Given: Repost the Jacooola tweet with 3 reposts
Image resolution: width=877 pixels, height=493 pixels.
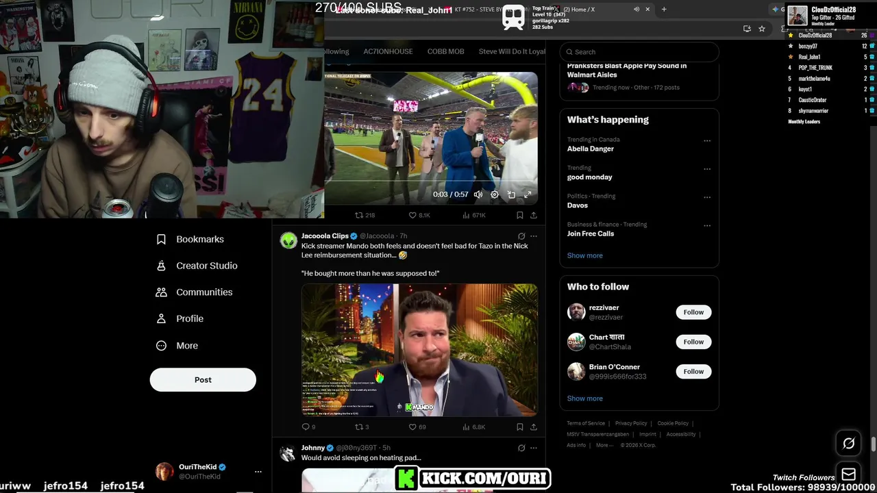Looking at the screenshot, I should 362,427.
